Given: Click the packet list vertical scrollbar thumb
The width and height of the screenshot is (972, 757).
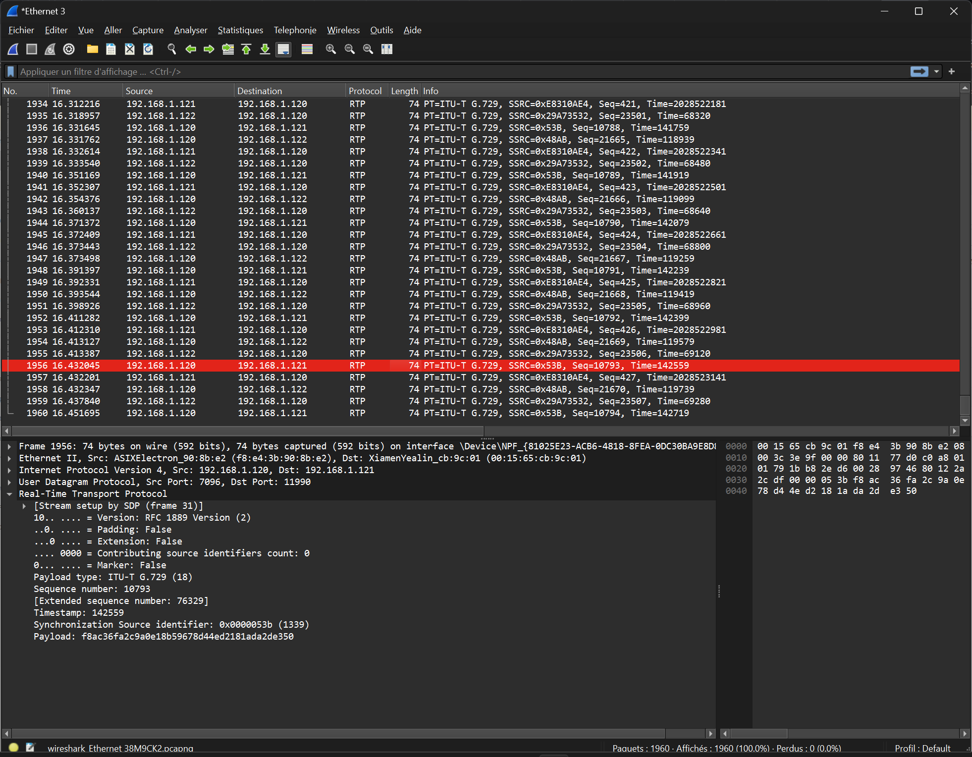Looking at the screenshot, I should pyautogui.click(x=965, y=404).
